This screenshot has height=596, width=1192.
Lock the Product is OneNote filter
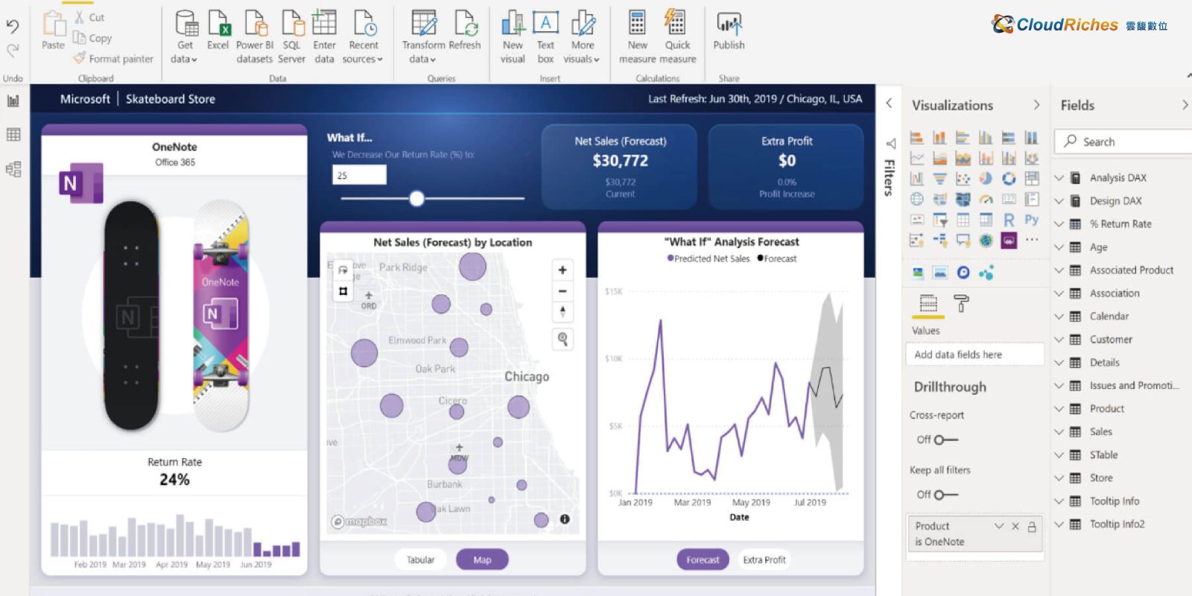[x=1032, y=527]
